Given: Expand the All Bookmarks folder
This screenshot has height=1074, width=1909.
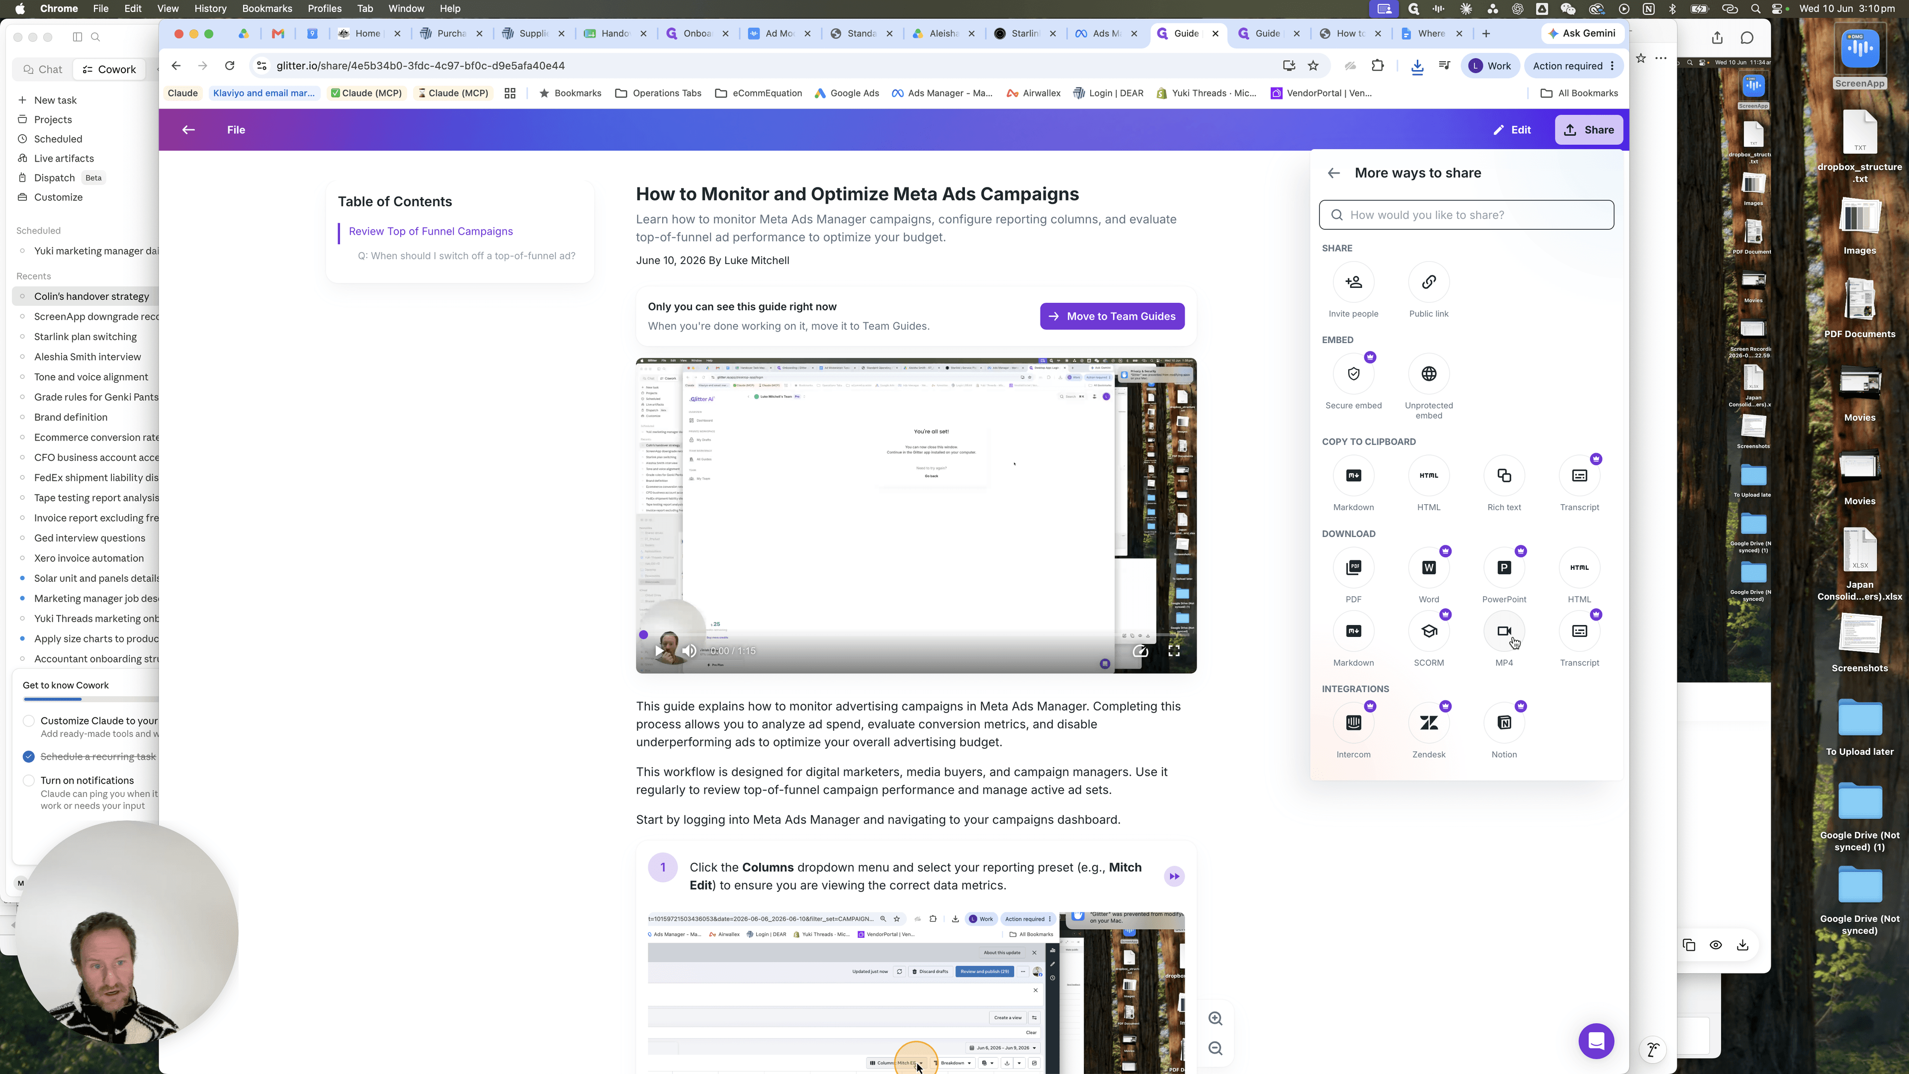Looking at the screenshot, I should click(1579, 93).
